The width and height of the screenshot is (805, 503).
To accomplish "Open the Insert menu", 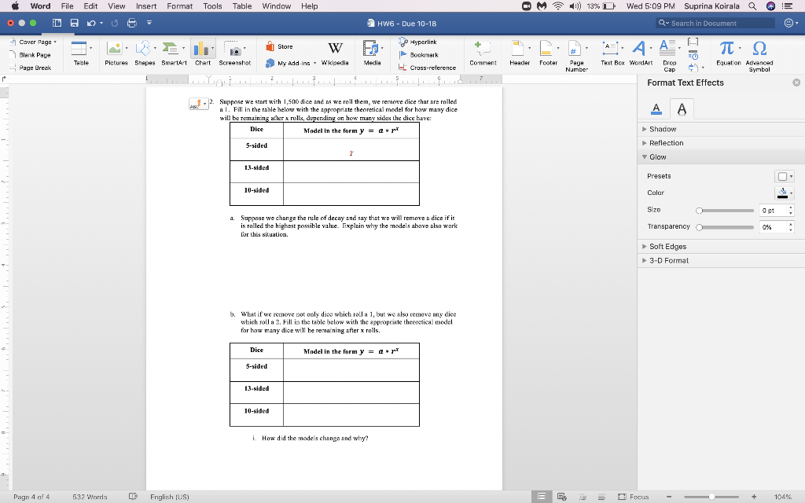I will [x=145, y=6].
